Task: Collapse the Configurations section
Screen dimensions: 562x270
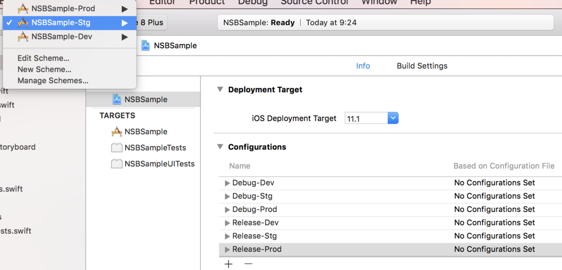Action: tap(220, 147)
